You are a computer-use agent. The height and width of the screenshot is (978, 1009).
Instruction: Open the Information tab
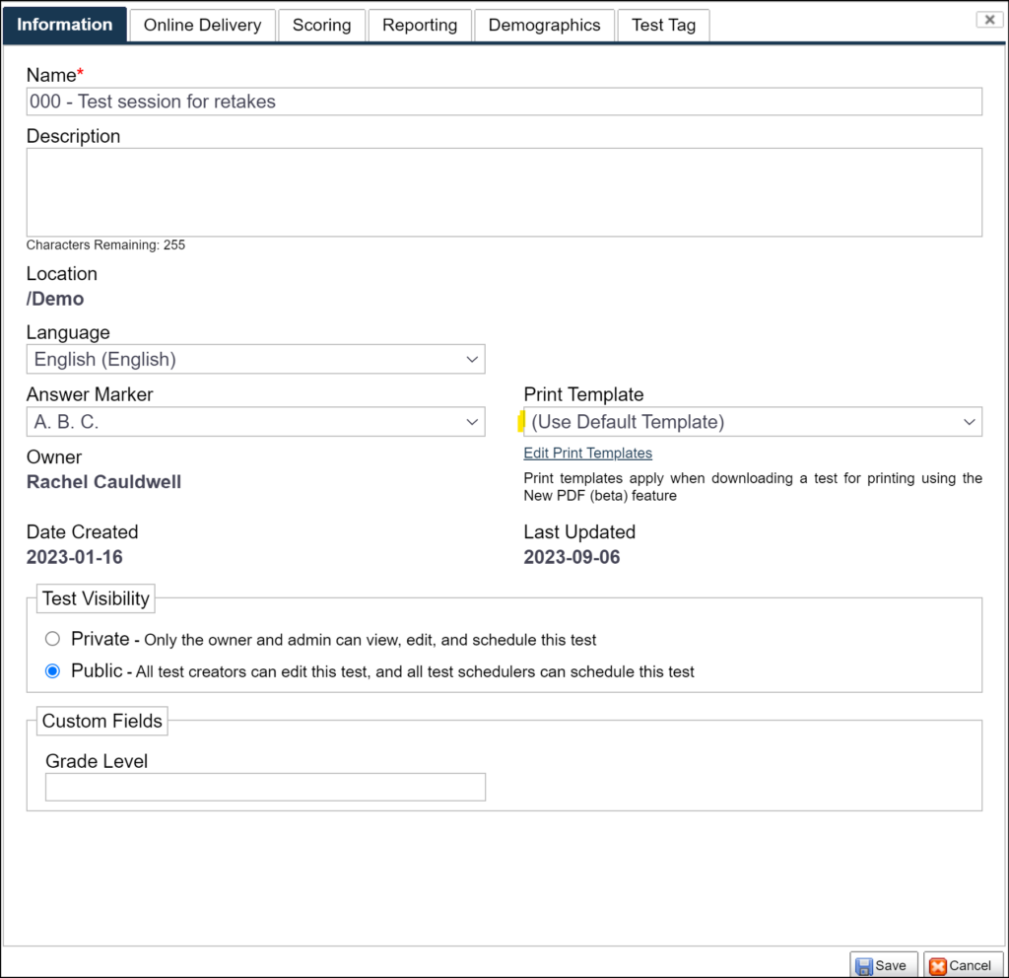pos(64,25)
